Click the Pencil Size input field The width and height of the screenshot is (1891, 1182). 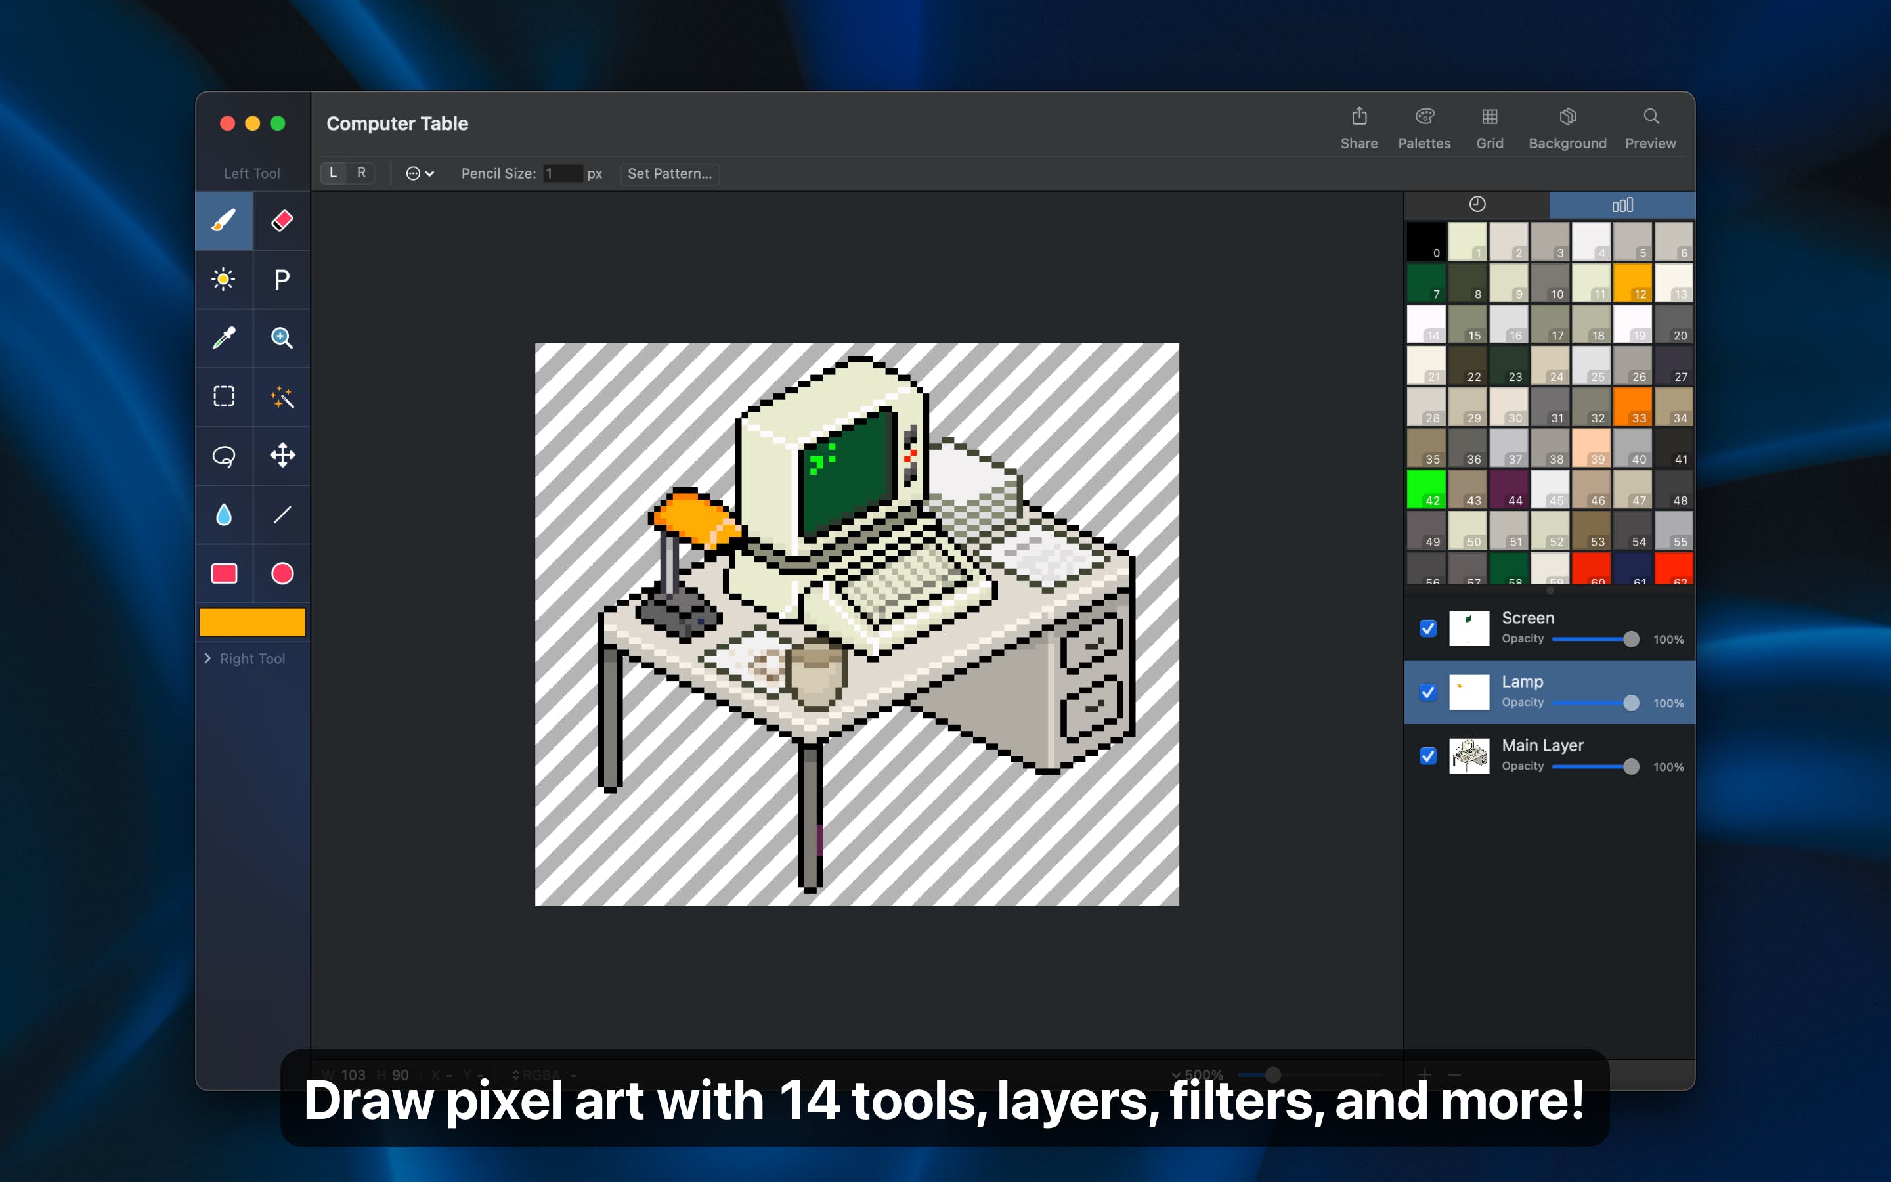pos(565,173)
